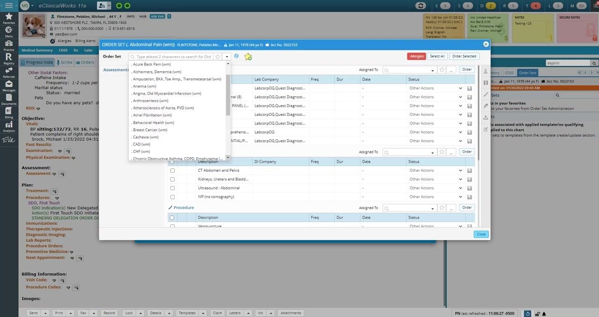Toggle the Procedure section header checkbox
The height and width of the screenshot is (317, 599).
coord(172,217)
